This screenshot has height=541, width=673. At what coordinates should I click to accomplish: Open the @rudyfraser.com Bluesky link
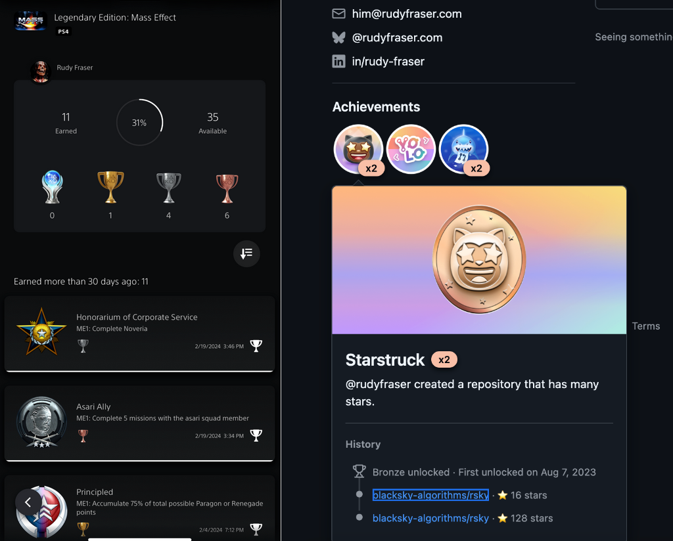click(397, 37)
